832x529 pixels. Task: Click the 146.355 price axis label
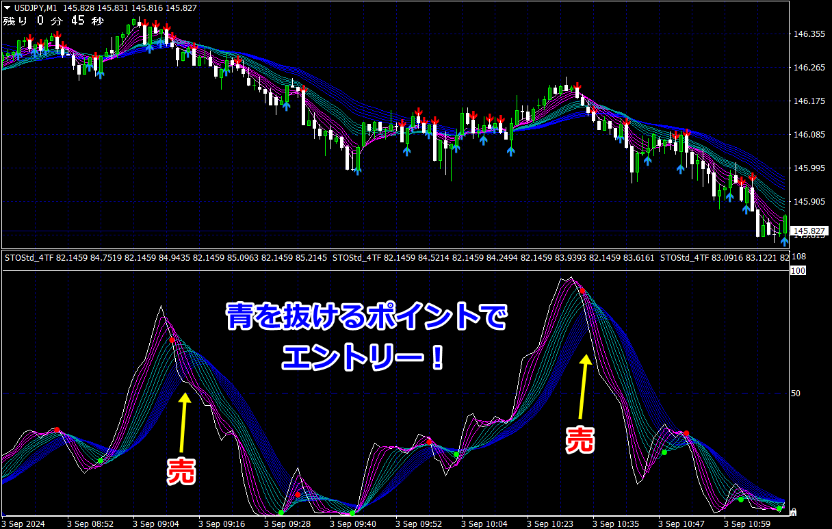807,34
